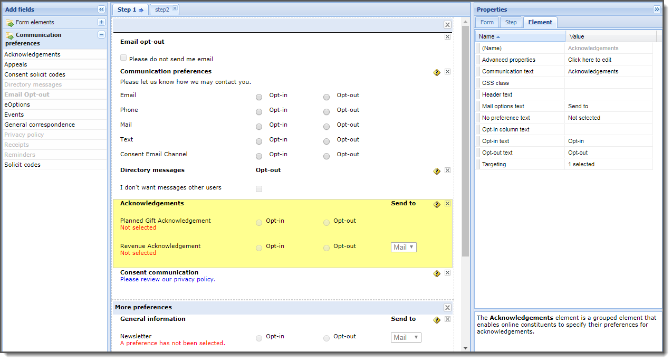Image resolution: width=672 pixels, height=361 pixels.
Task: Edit the Opt-in text value
Action: 609,141
